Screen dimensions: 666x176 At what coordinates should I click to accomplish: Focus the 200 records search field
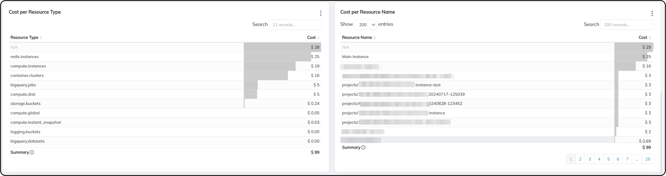[x=627, y=25]
